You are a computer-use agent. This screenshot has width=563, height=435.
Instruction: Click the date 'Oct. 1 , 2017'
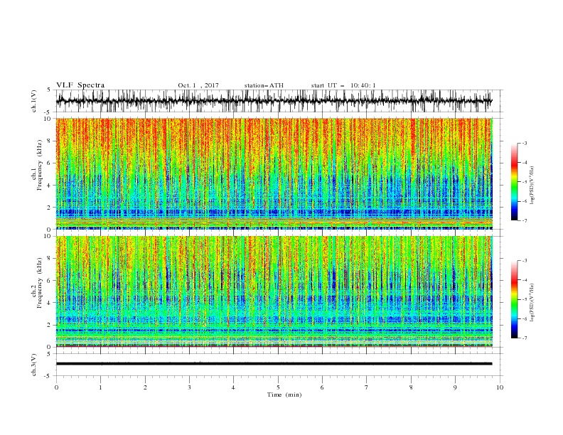click(x=198, y=85)
